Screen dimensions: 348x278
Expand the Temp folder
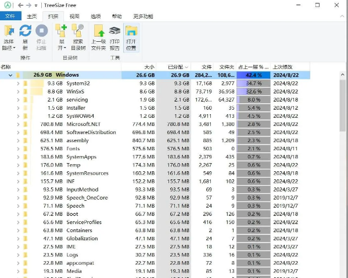18,165
